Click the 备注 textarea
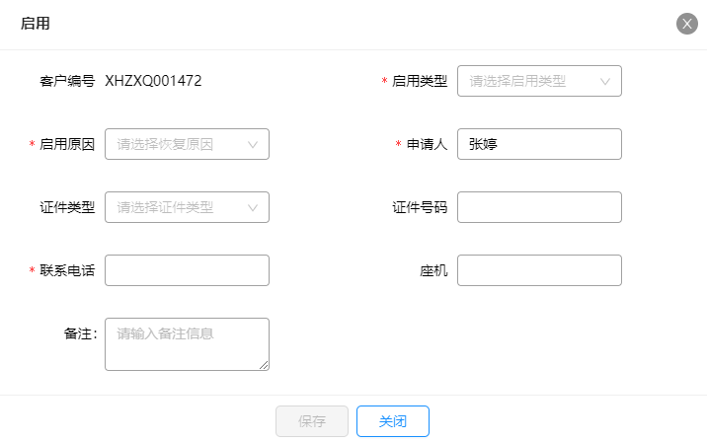Viewport: 707px width, 442px height. click(x=187, y=344)
